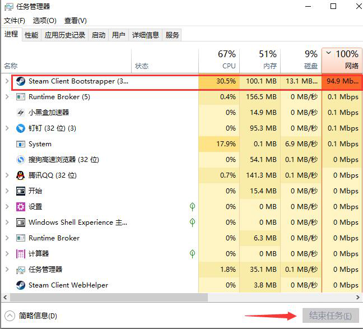
Task: Click the 开始 process icon
Action: (x=21, y=191)
